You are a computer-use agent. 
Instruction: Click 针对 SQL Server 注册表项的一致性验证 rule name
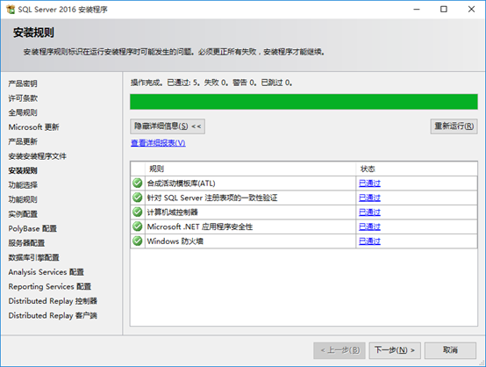click(212, 198)
